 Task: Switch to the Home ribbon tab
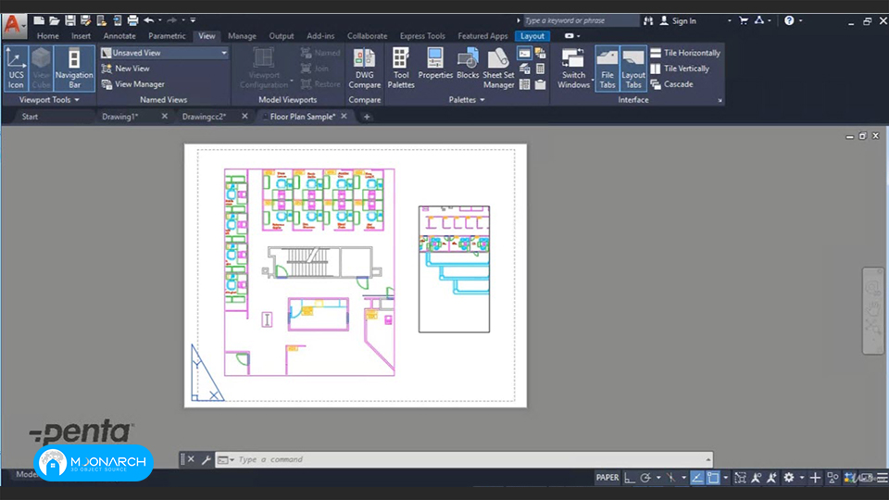coord(47,36)
